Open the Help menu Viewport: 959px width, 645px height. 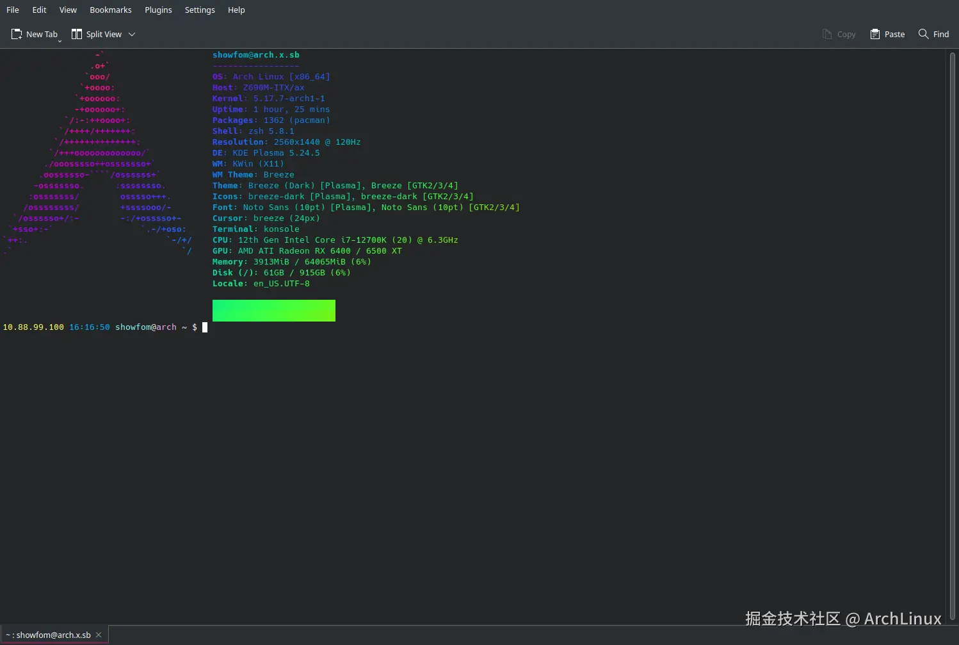[x=236, y=10]
